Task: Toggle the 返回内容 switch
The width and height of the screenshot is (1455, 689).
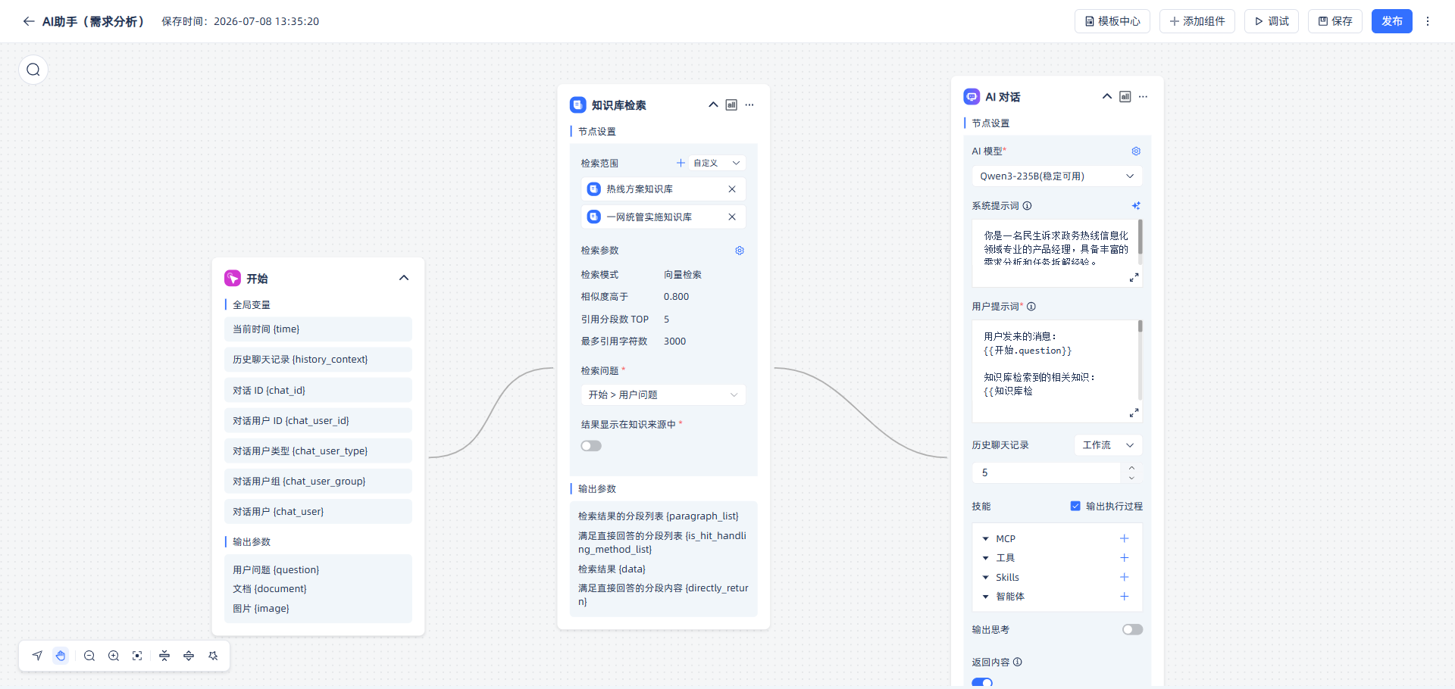Action: [982, 683]
